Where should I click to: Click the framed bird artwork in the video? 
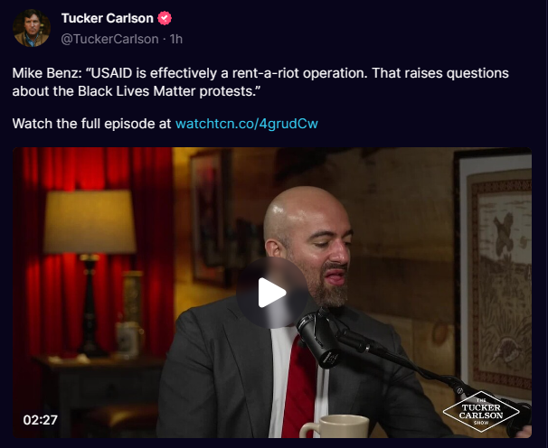(495, 275)
